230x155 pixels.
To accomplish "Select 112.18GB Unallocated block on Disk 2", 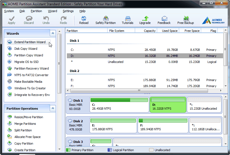I will 205,125.
